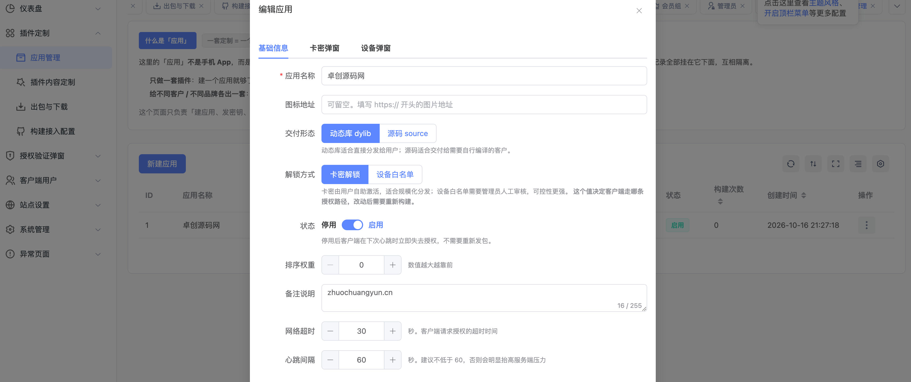Open table density lines icon
This screenshot has width=911, height=382.
(x=858, y=164)
